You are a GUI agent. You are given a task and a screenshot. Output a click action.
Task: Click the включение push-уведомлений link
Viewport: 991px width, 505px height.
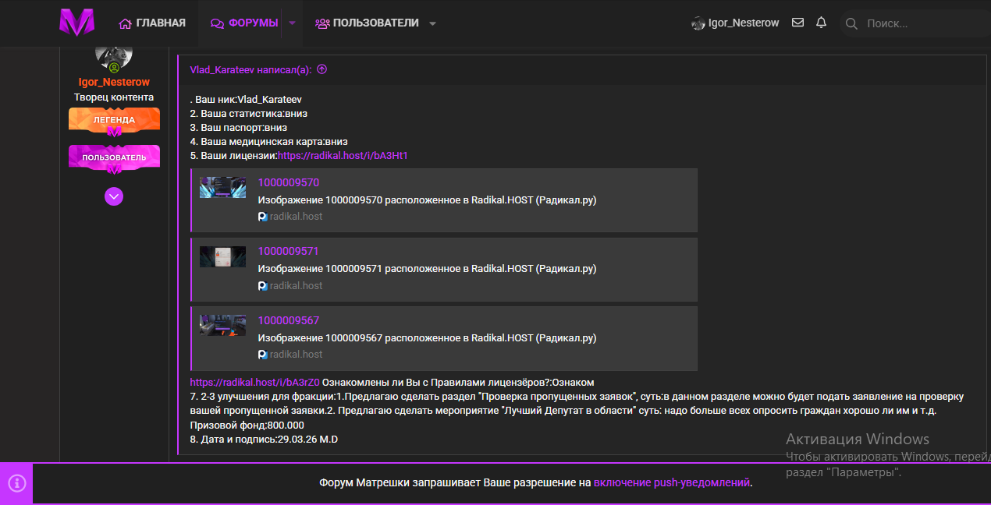[x=671, y=482]
